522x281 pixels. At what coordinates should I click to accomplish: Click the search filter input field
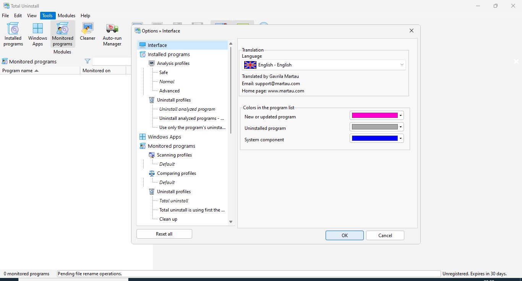point(112,61)
